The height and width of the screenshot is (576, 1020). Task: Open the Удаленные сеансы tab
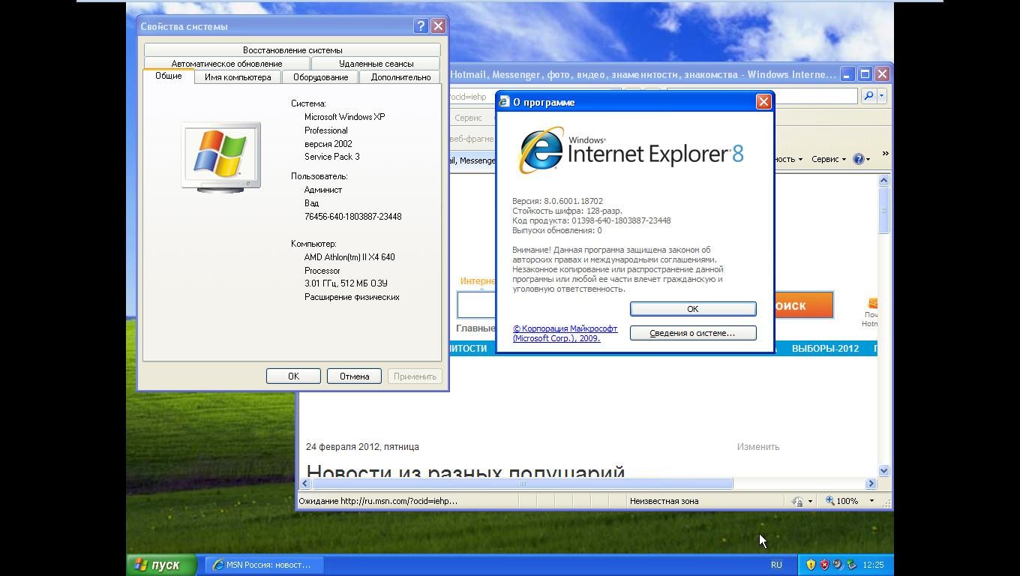pos(376,64)
